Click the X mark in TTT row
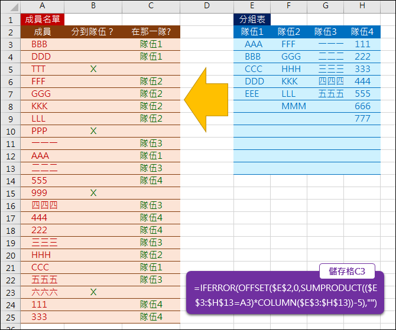 click(x=93, y=69)
